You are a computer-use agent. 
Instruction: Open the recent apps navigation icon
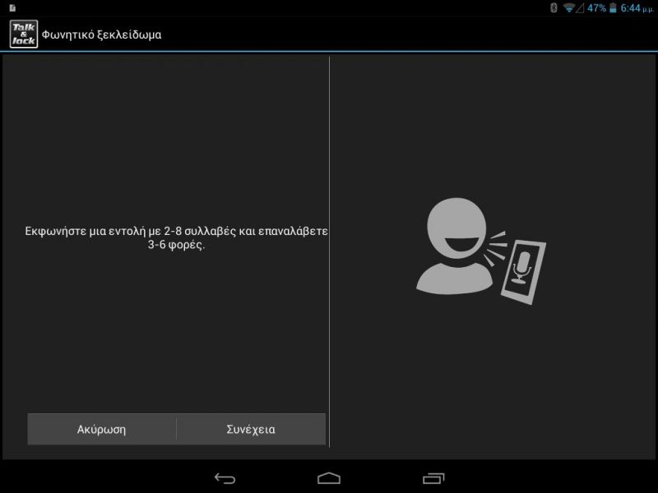point(433,478)
